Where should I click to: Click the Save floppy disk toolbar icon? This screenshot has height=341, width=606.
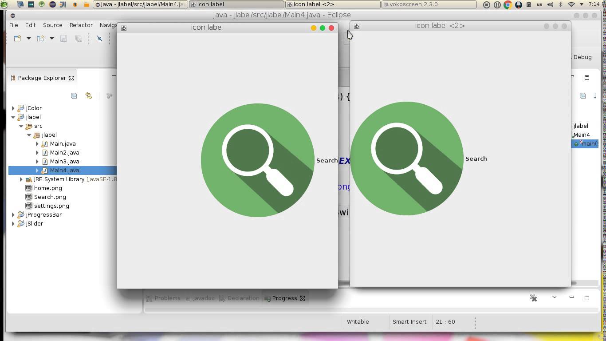[x=63, y=39]
